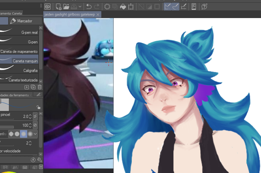Delete the selected sub tool

(x=40, y=87)
